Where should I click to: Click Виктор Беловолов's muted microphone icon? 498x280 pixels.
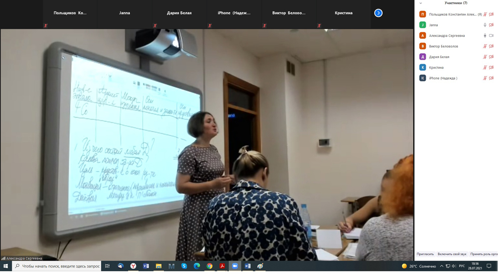(x=485, y=46)
